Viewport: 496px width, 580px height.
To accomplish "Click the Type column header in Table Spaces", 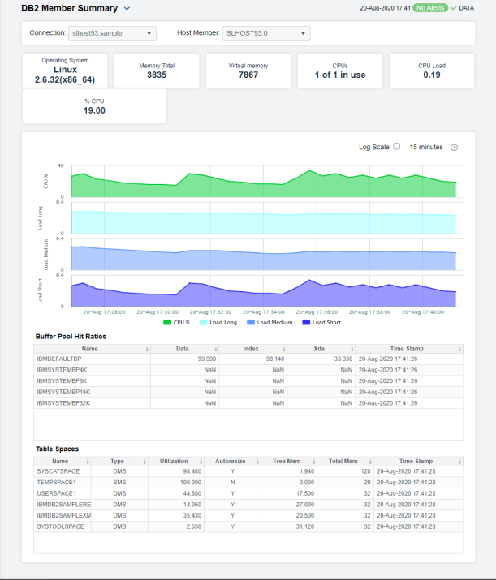I will pos(117,461).
